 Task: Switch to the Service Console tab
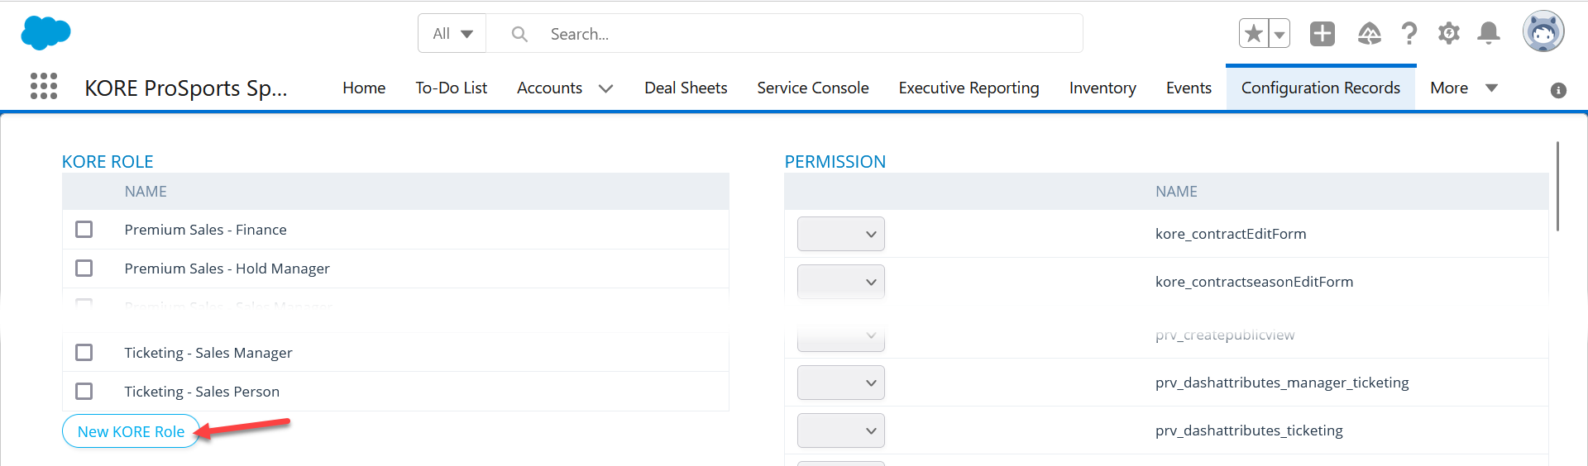(813, 88)
